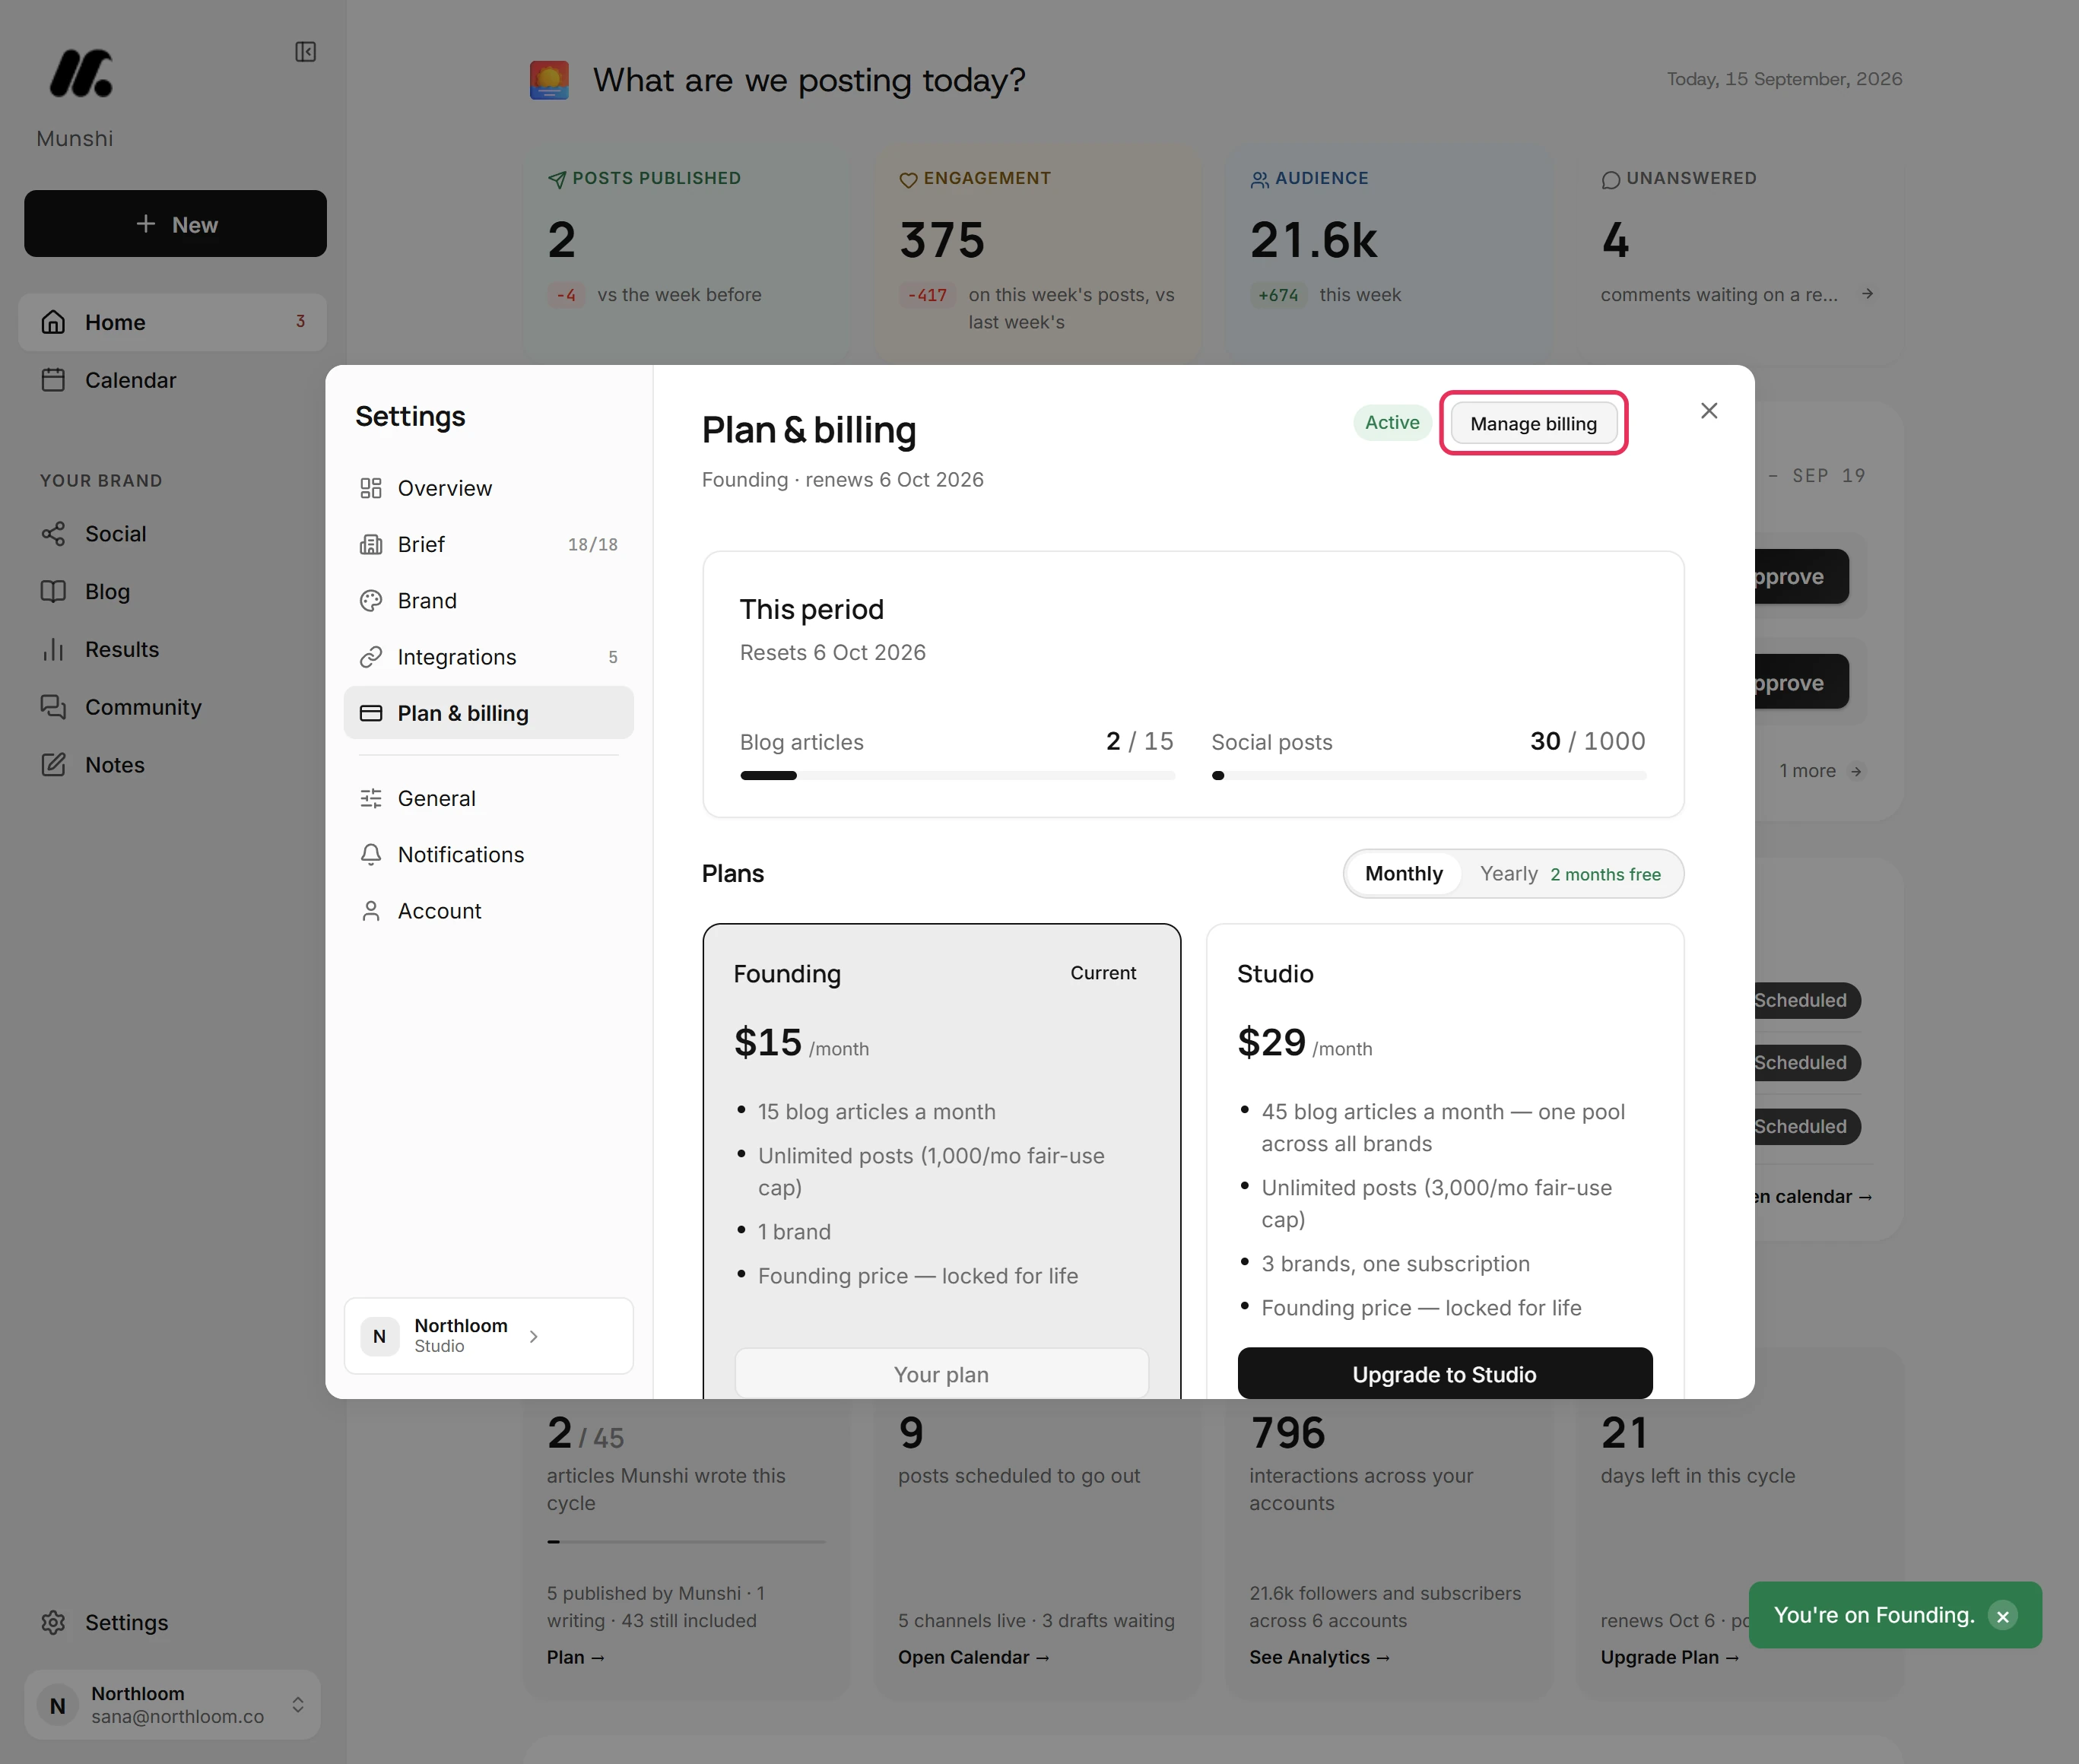Image resolution: width=2079 pixels, height=1764 pixels.
Task: Click the Manage billing button
Action: 1533,424
